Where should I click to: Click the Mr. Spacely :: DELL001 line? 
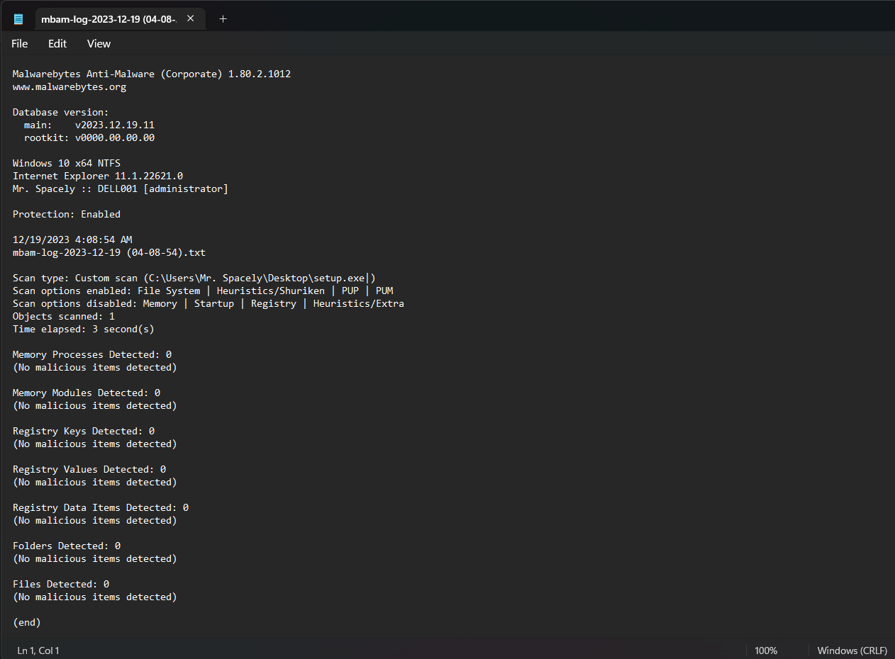click(x=121, y=188)
